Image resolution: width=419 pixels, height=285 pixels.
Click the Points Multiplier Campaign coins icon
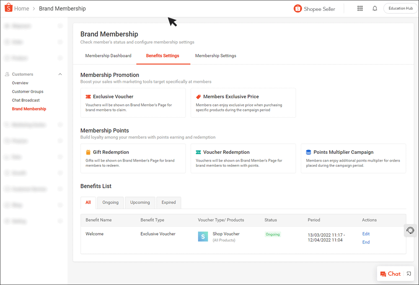[x=307, y=152]
